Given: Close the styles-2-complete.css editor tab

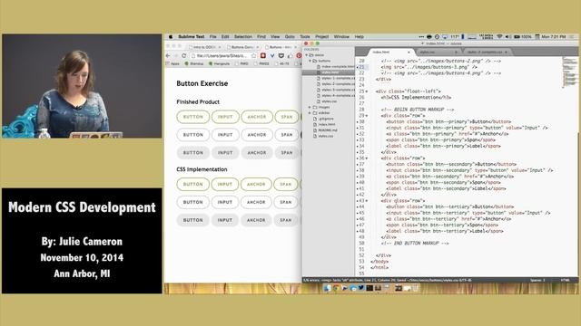Looking at the screenshot, I should click(506, 53).
